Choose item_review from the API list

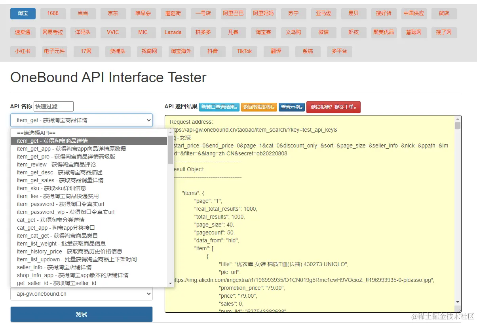coord(57,164)
